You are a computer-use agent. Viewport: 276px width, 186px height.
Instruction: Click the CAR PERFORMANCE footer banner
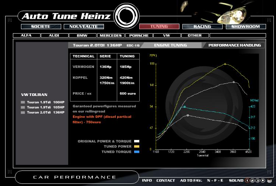click(77, 177)
